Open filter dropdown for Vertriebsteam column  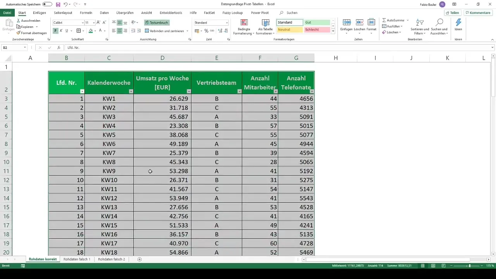239,91
